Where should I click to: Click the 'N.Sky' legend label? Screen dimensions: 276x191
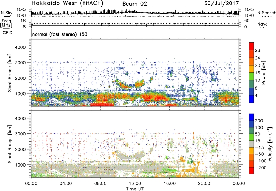7,13
